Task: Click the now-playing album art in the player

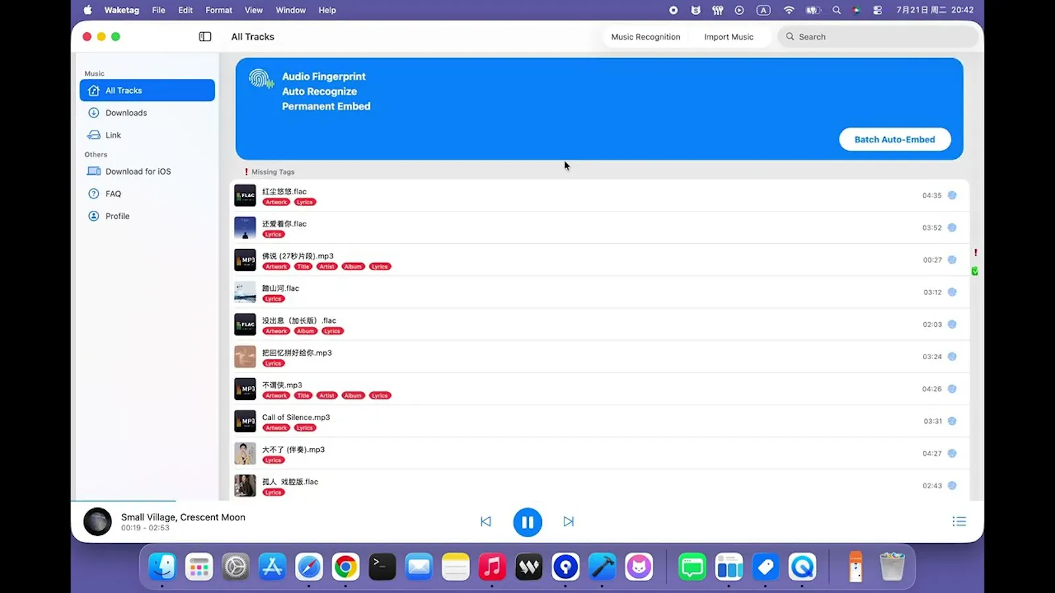Action: [x=98, y=522]
